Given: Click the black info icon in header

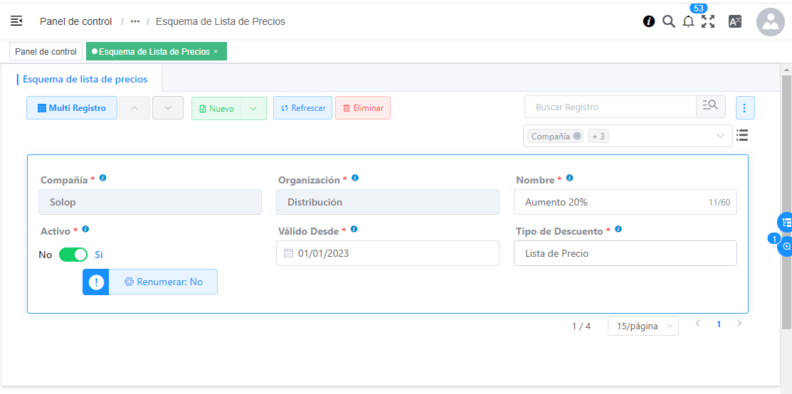Looking at the screenshot, I should [649, 21].
